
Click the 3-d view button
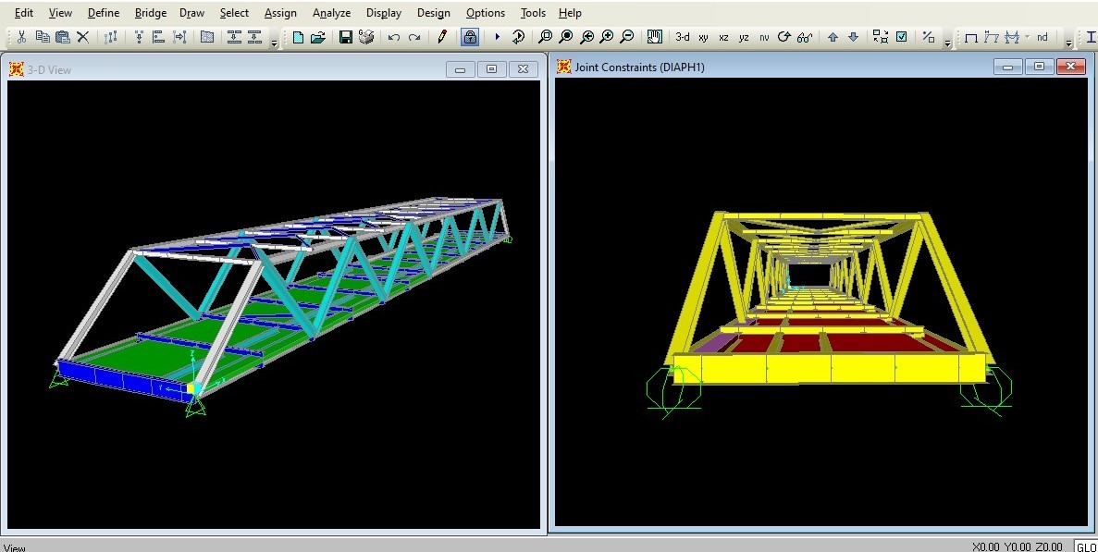point(683,37)
